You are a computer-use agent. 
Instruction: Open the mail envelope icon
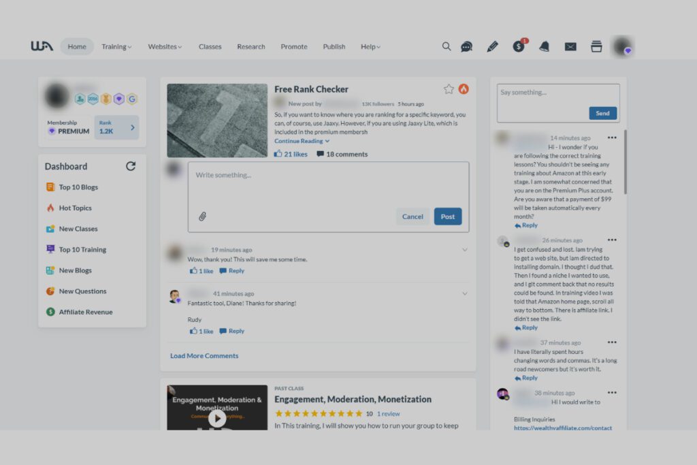tap(570, 47)
